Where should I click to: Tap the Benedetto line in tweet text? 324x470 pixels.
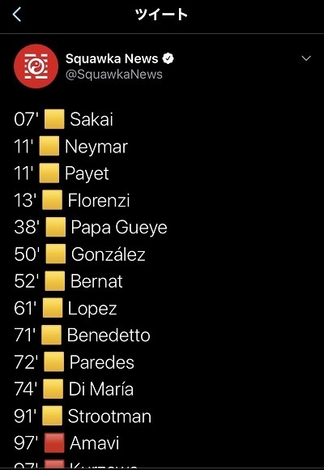tap(82, 335)
